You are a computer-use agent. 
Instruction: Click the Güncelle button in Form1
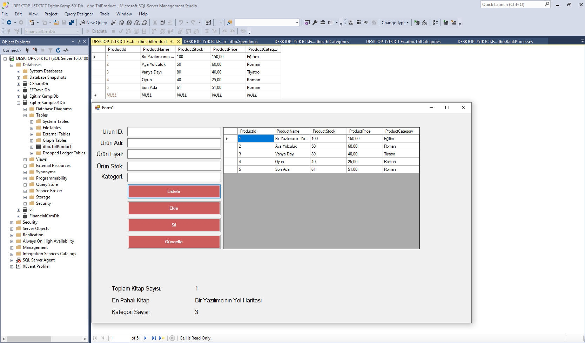point(174,242)
